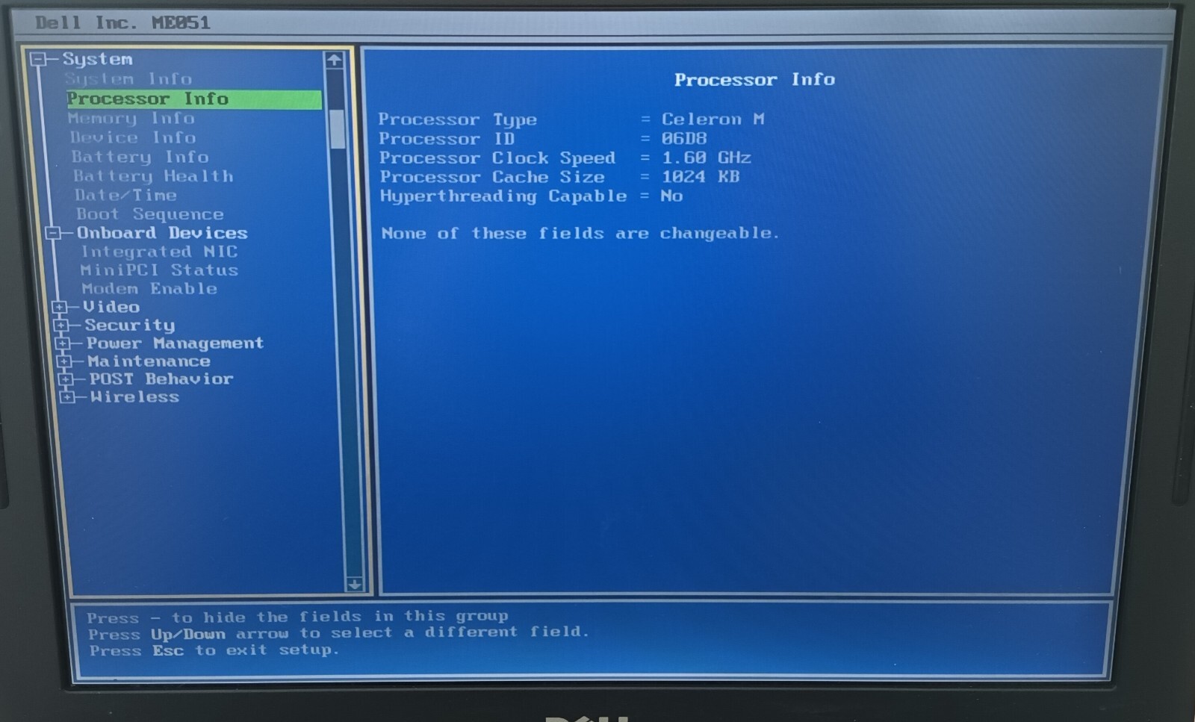Image resolution: width=1195 pixels, height=722 pixels.
Task: Expand the Maintenance group
Action: click(x=64, y=361)
